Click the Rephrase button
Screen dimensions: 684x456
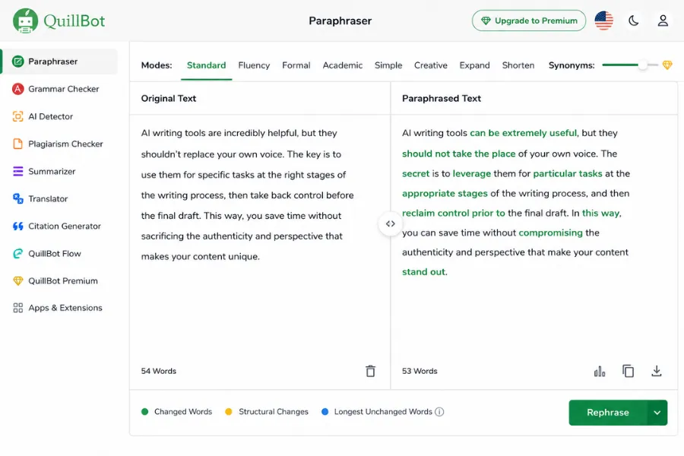click(x=608, y=413)
